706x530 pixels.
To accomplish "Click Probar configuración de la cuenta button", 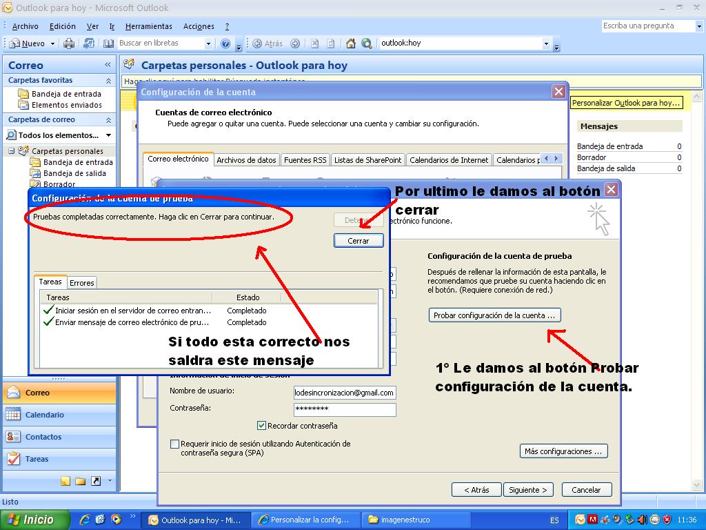I will [494, 315].
